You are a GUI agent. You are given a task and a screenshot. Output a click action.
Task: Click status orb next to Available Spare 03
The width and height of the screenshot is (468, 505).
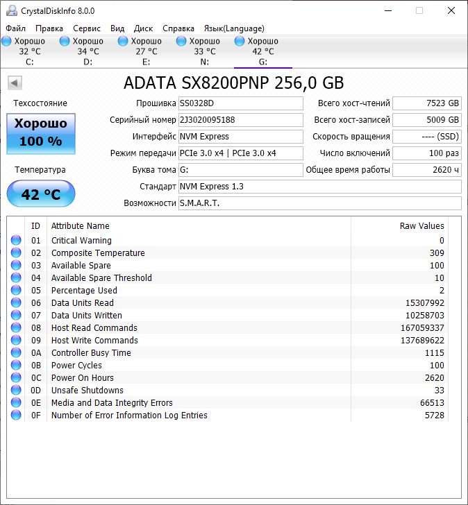tap(16, 265)
